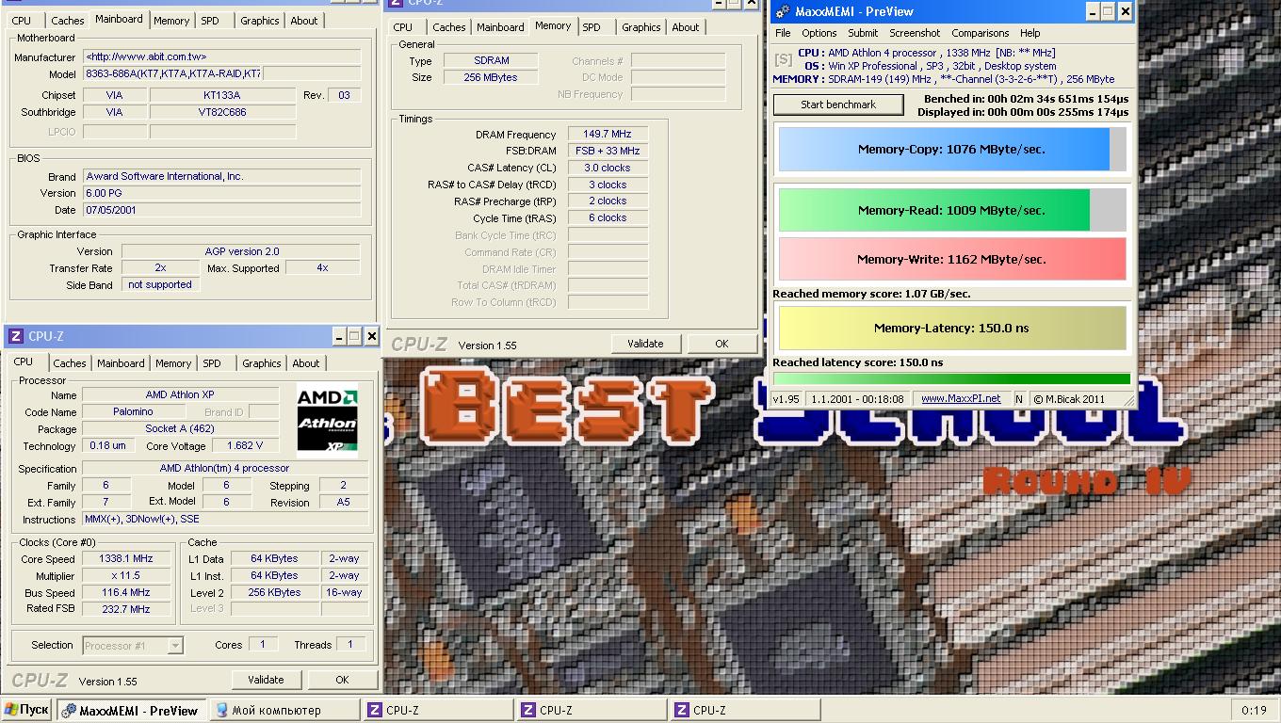
Task: Click the manufacturer field http://www.abit.com.tw
Action: pyautogui.click(x=221, y=56)
